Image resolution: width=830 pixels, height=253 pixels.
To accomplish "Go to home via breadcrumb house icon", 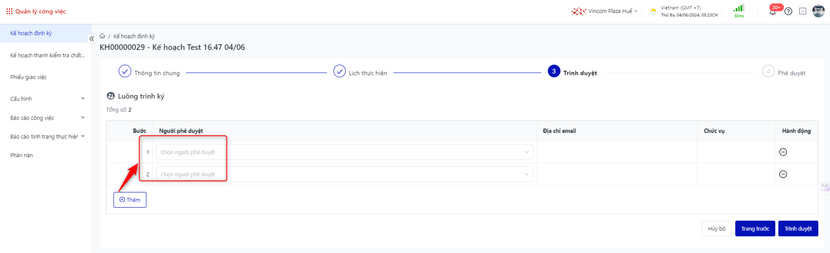I will click(x=102, y=36).
